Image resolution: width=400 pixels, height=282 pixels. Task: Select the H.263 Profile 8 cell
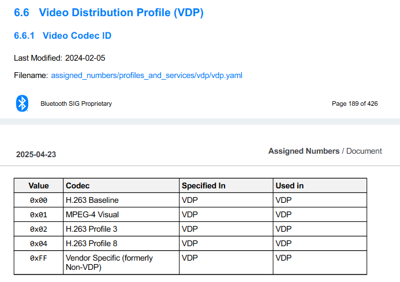pos(121,243)
